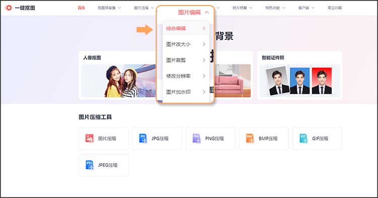Open the 抠图换背景 menu
Screen dimensions: 378x198
pyautogui.click(x=106, y=8)
